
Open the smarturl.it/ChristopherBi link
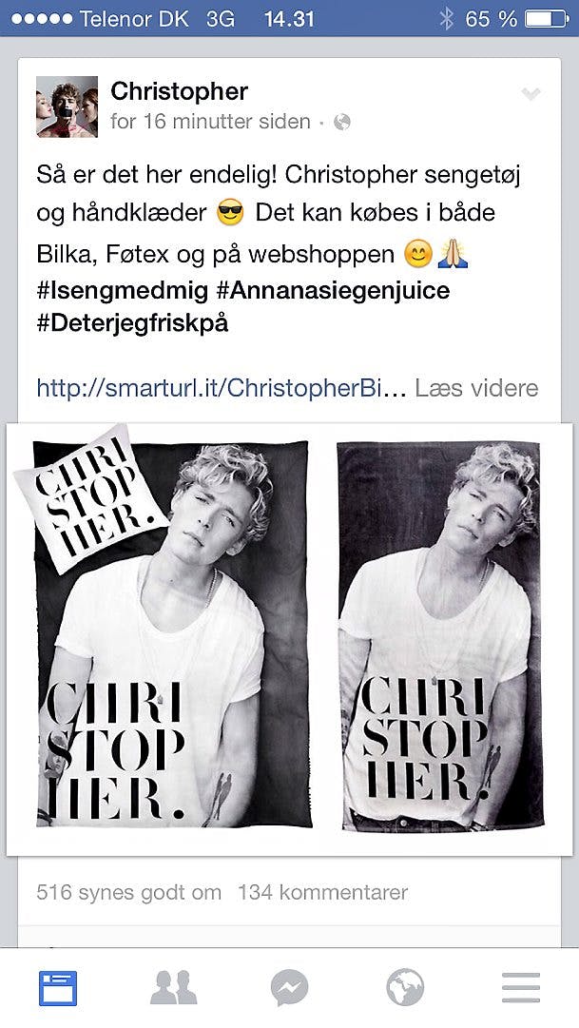(x=222, y=388)
